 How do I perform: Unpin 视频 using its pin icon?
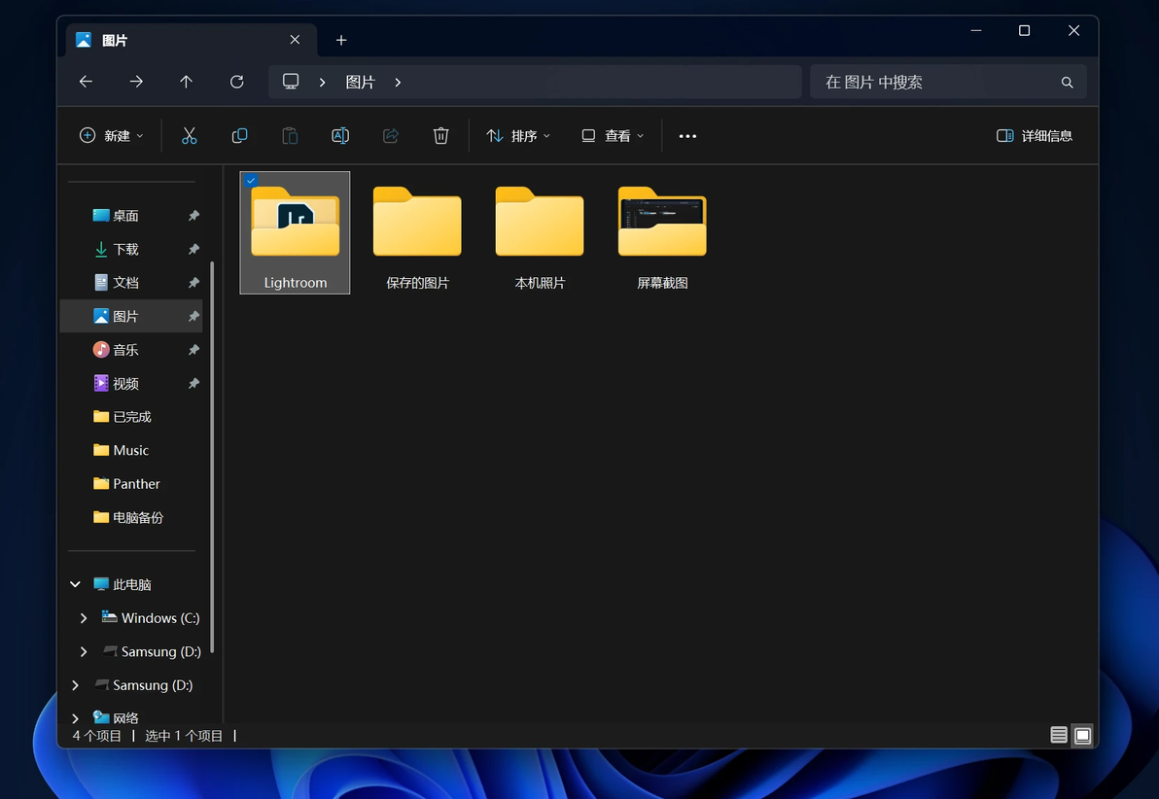click(193, 384)
